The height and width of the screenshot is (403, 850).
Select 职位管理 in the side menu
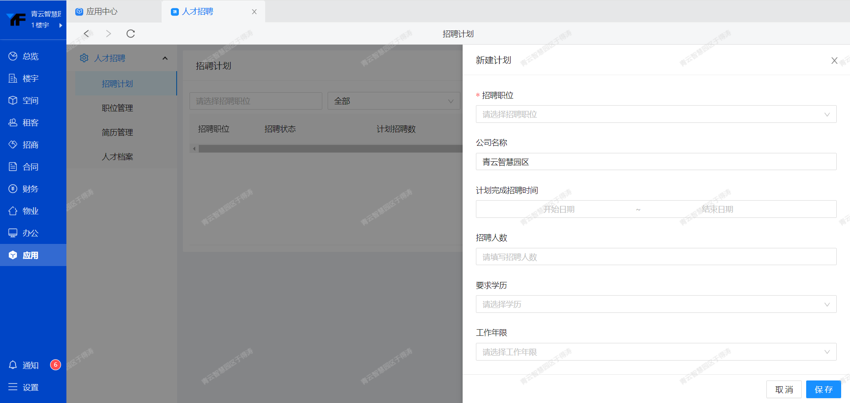pos(117,108)
